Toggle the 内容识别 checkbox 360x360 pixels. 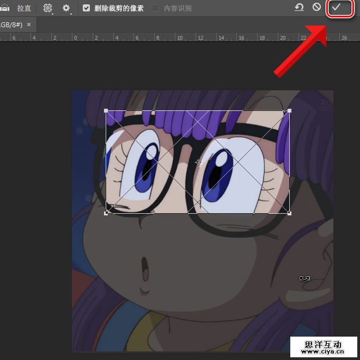tap(156, 8)
